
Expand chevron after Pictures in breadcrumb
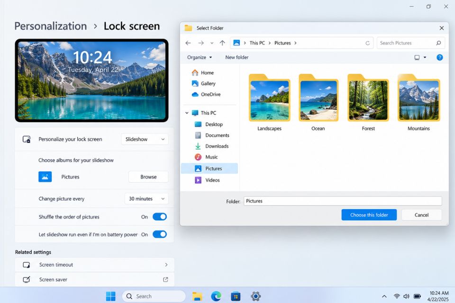pyautogui.click(x=295, y=43)
